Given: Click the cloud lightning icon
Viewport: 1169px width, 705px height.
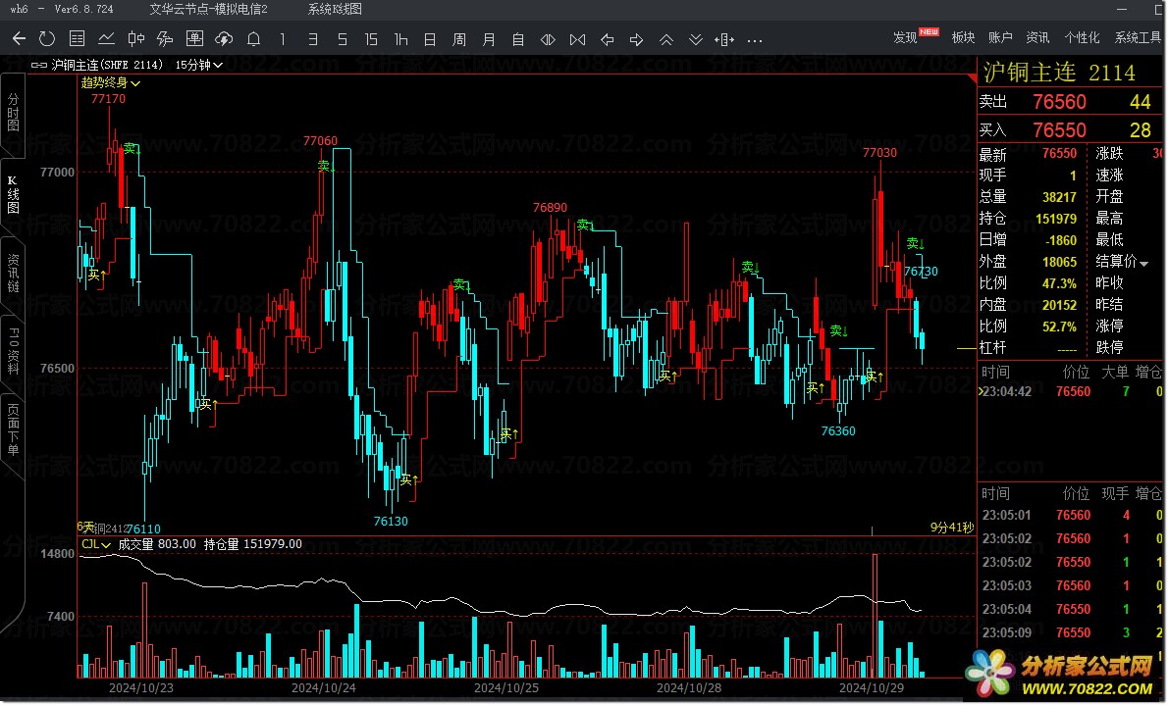Looking at the screenshot, I should coord(224,38).
